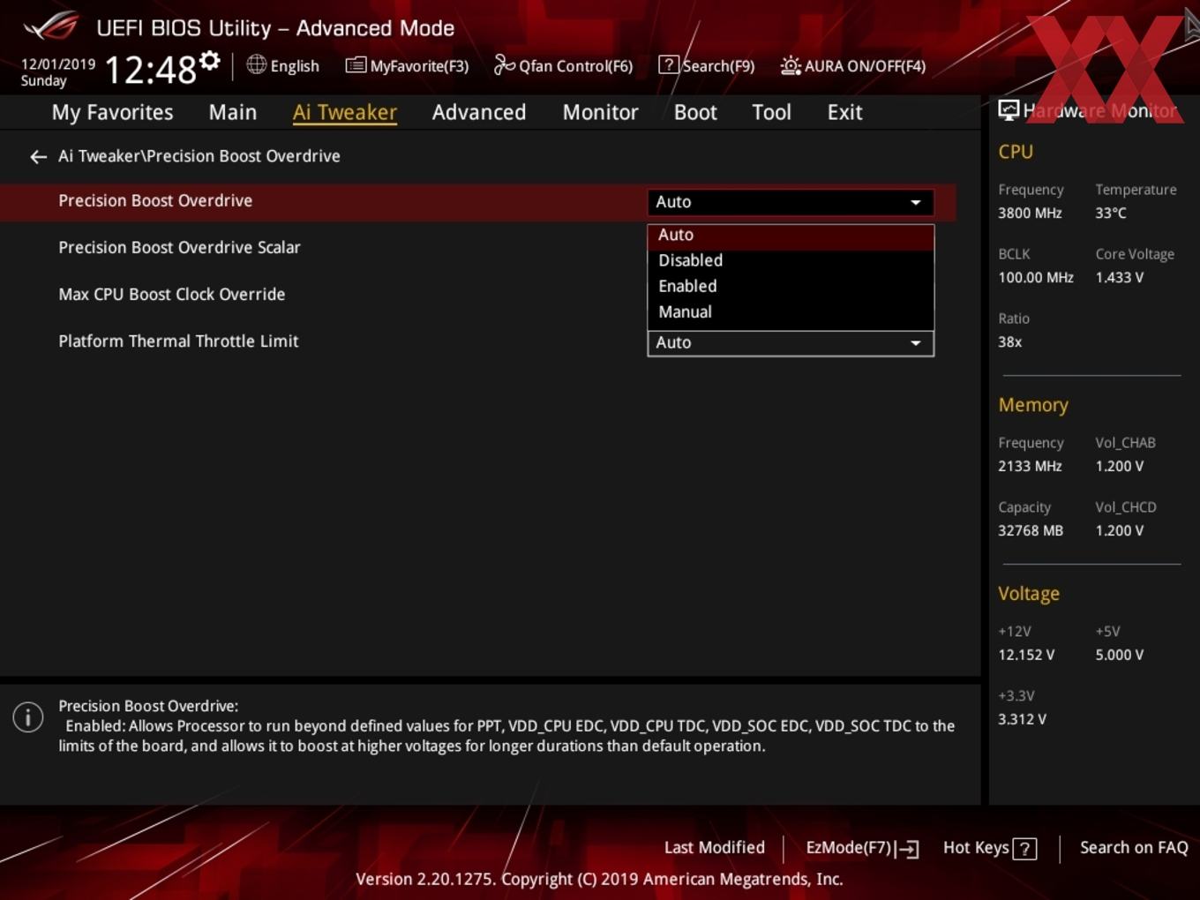Go to the Boot tab
The image size is (1200, 900).
click(695, 112)
